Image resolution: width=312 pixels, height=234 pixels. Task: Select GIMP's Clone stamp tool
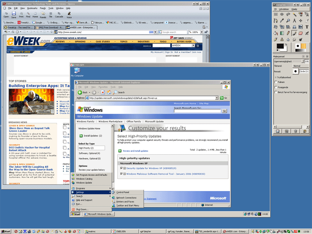(x=282, y=39)
